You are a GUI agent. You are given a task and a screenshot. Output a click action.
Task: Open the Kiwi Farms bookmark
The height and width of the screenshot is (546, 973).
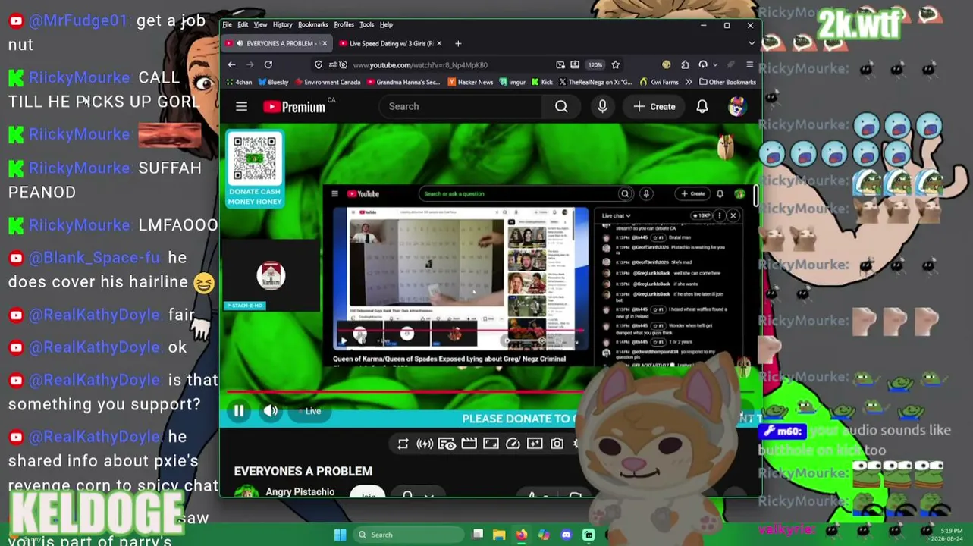pyautogui.click(x=659, y=82)
